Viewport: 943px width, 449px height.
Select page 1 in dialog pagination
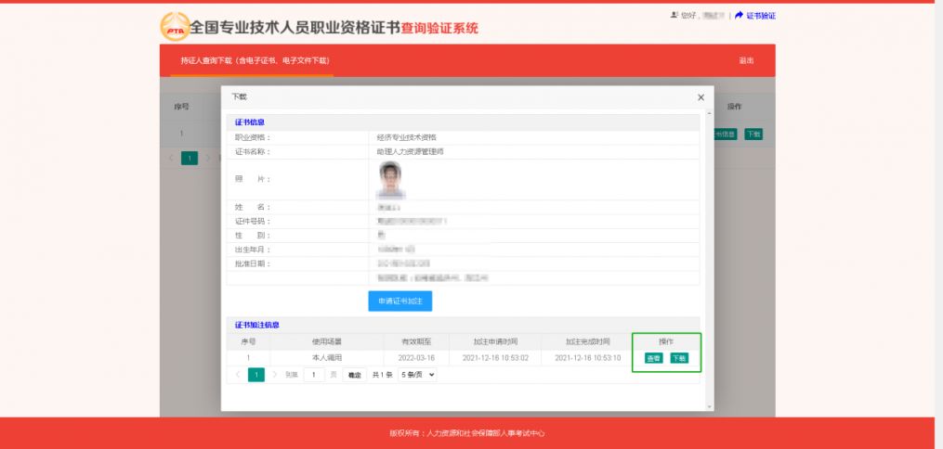256,375
